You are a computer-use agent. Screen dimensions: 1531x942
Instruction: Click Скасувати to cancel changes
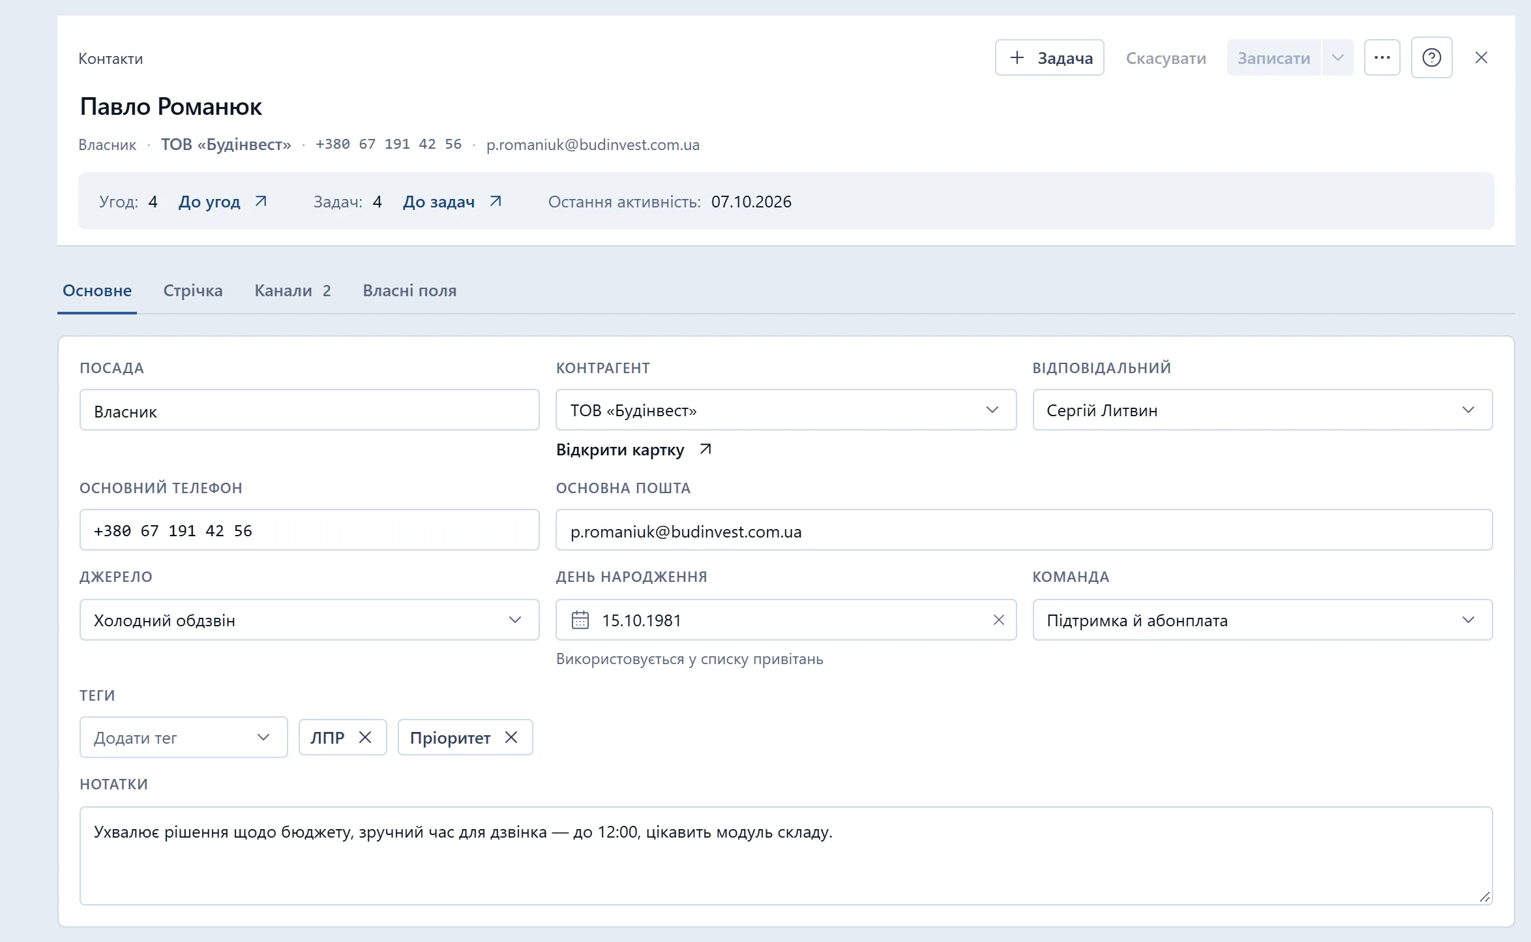pyautogui.click(x=1166, y=58)
